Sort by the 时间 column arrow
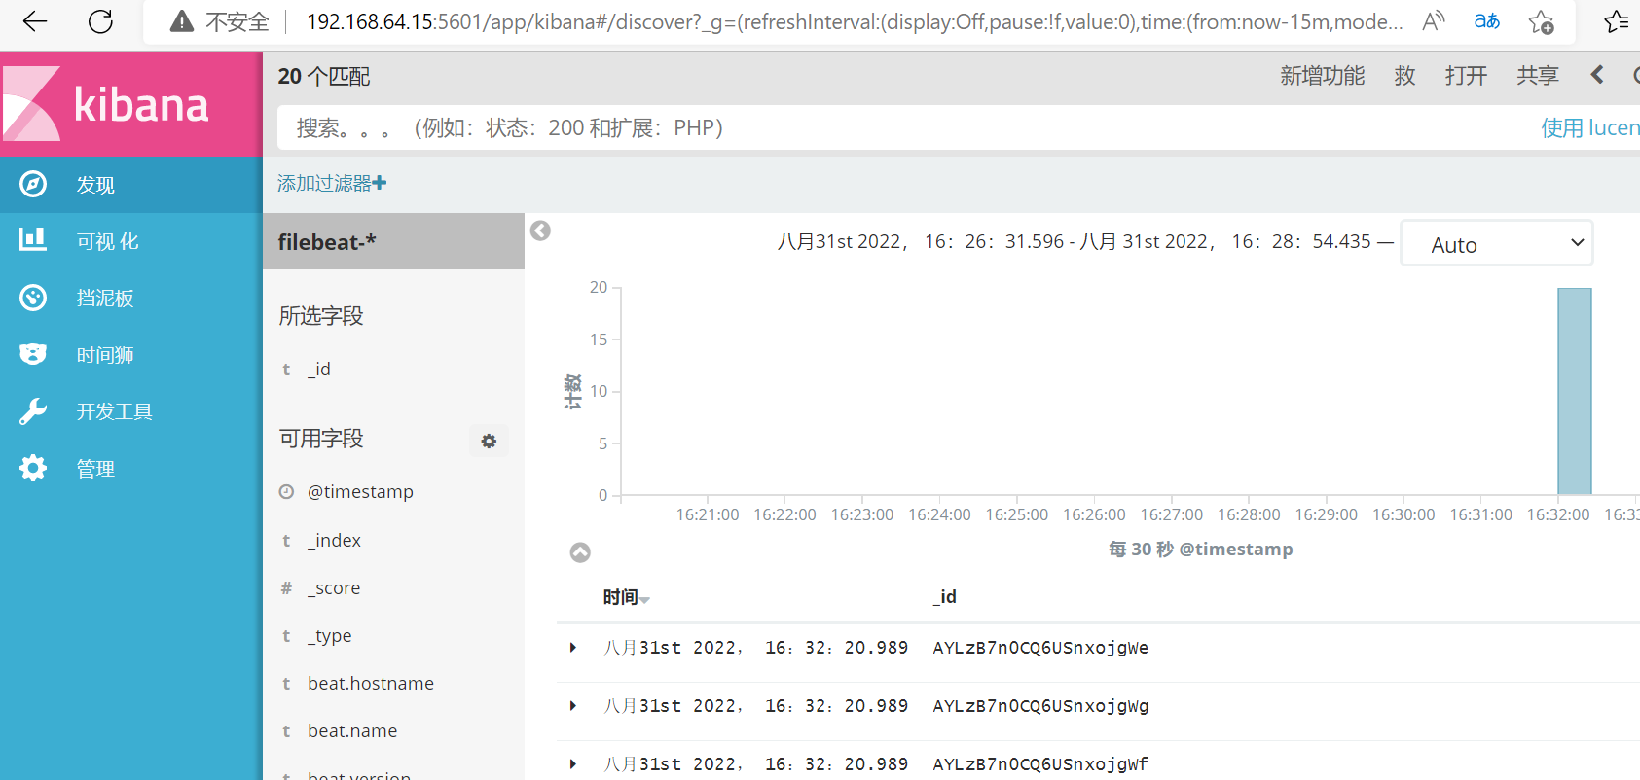Viewport: 1640px width, 780px height. click(x=644, y=599)
